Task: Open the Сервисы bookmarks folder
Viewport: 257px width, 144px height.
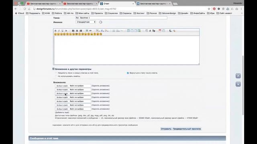Action: pyautogui.click(x=126, y=13)
